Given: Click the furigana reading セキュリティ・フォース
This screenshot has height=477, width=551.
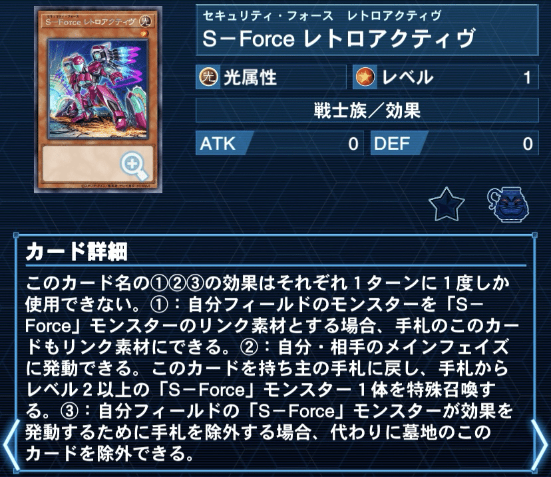Looking at the screenshot, I should click(268, 16).
